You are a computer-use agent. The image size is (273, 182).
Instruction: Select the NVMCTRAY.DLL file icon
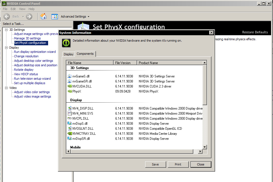click(69, 133)
